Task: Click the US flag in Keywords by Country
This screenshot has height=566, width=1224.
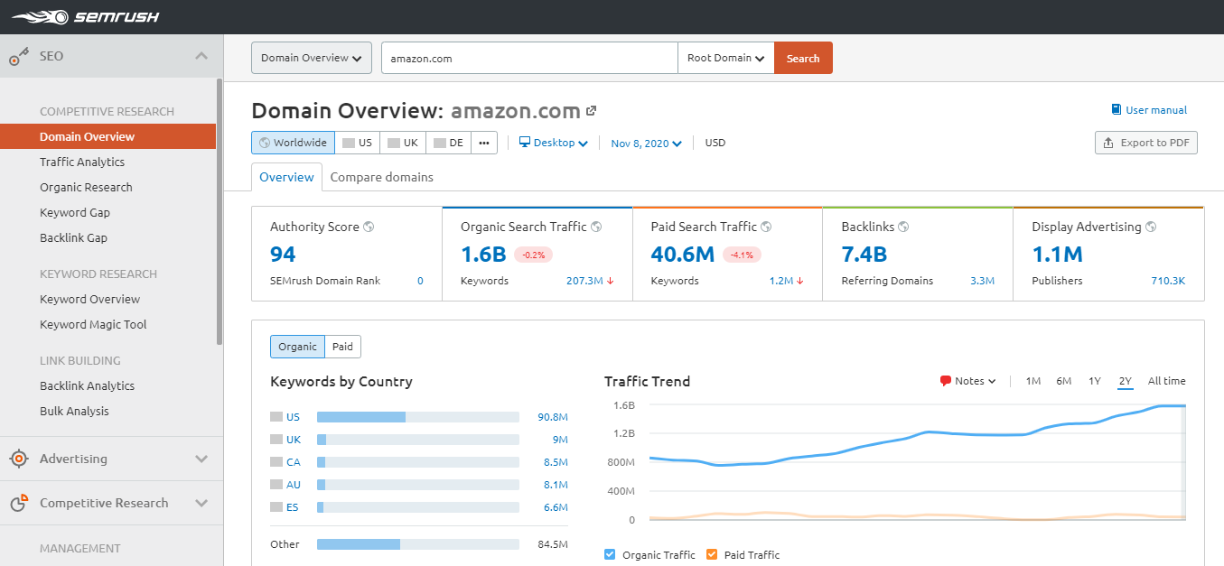Action: coord(276,417)
